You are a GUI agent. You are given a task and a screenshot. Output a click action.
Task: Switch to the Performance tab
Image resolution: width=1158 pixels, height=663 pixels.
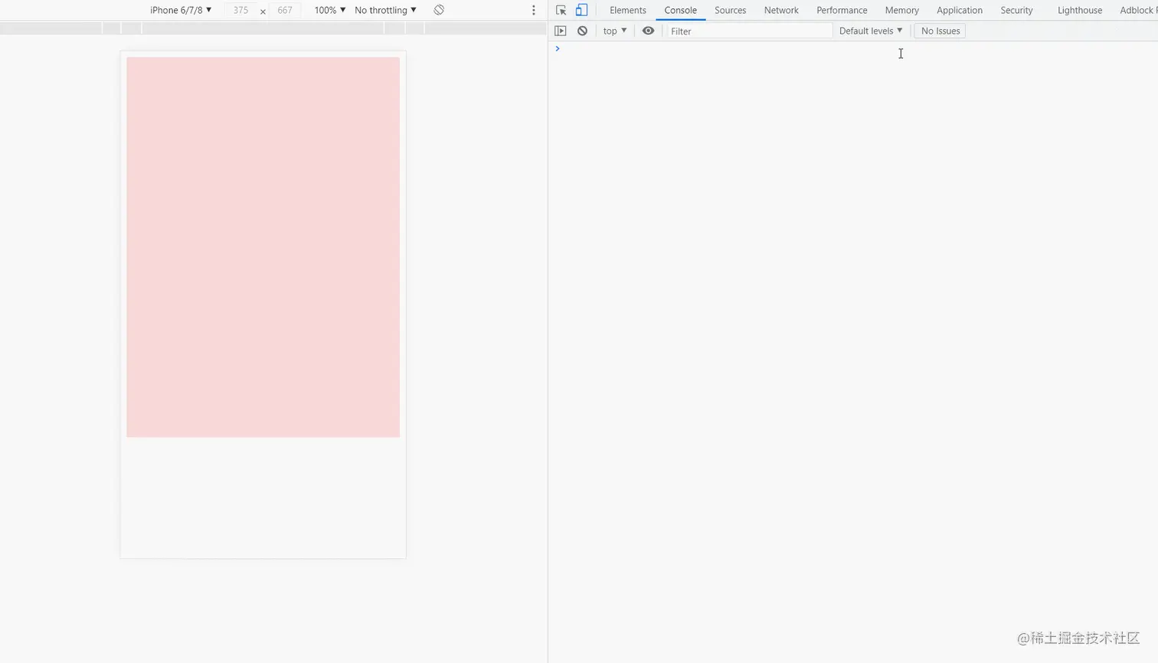pos(842,10)
